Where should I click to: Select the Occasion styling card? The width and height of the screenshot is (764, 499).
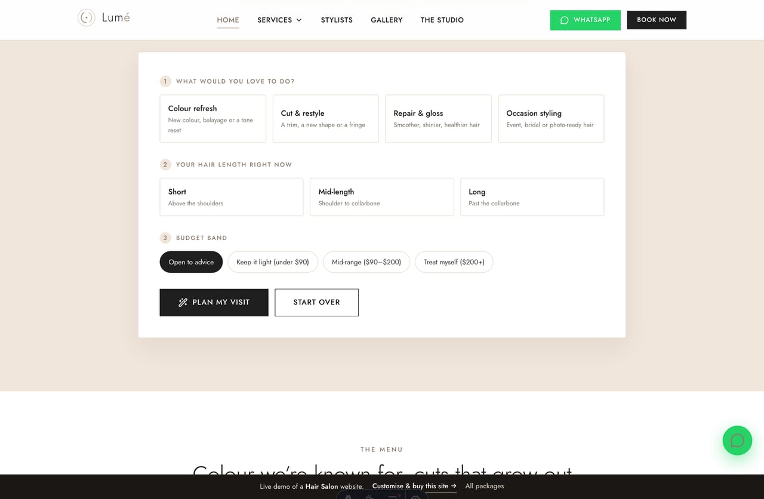551,119
